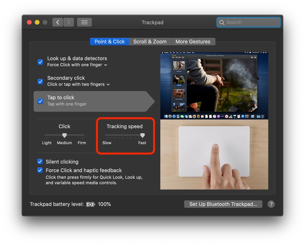Close the Trackpad window with red button
The height and width of the screenshot is (245, 305).
[29, 22]
